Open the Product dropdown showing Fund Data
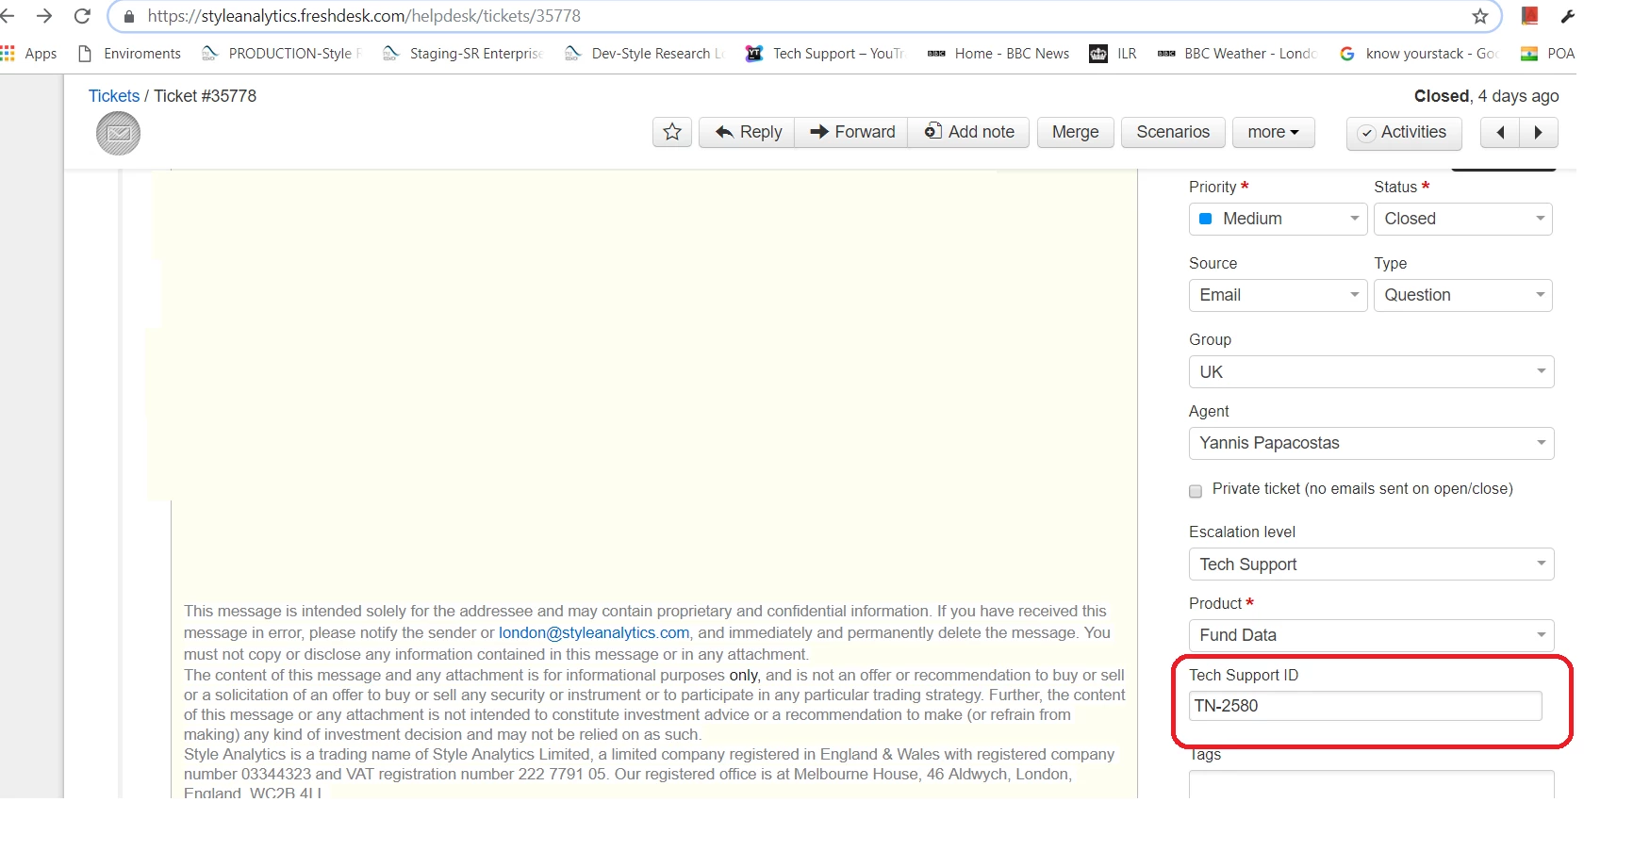The height and width of the screenshot is (851, 1650). pyautogui.click(x=1371, y=635)
